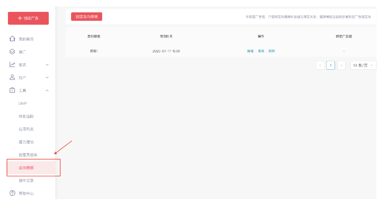Click the chart icon for 报表
381x202 pixels.
tap(12, 64)
